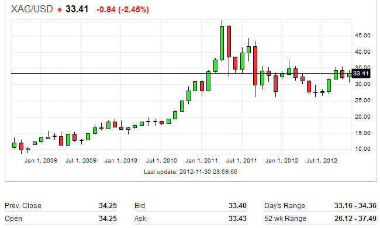Click the Jan 1, 2009 date label

point(41,160)
